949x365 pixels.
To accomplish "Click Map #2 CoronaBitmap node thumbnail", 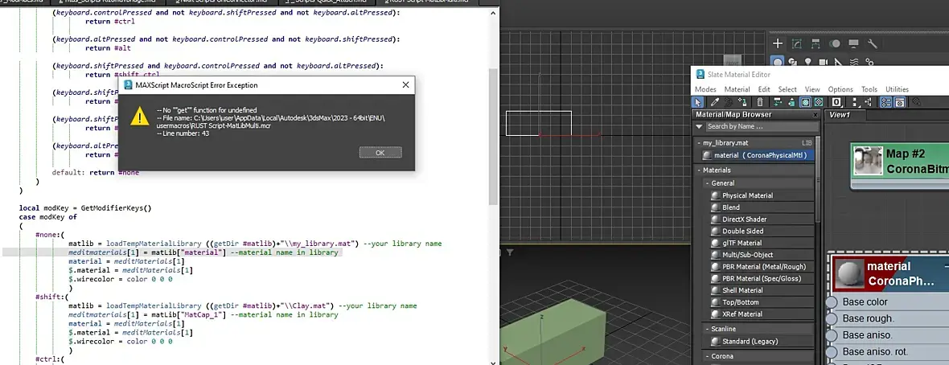I will coord(867,161).
